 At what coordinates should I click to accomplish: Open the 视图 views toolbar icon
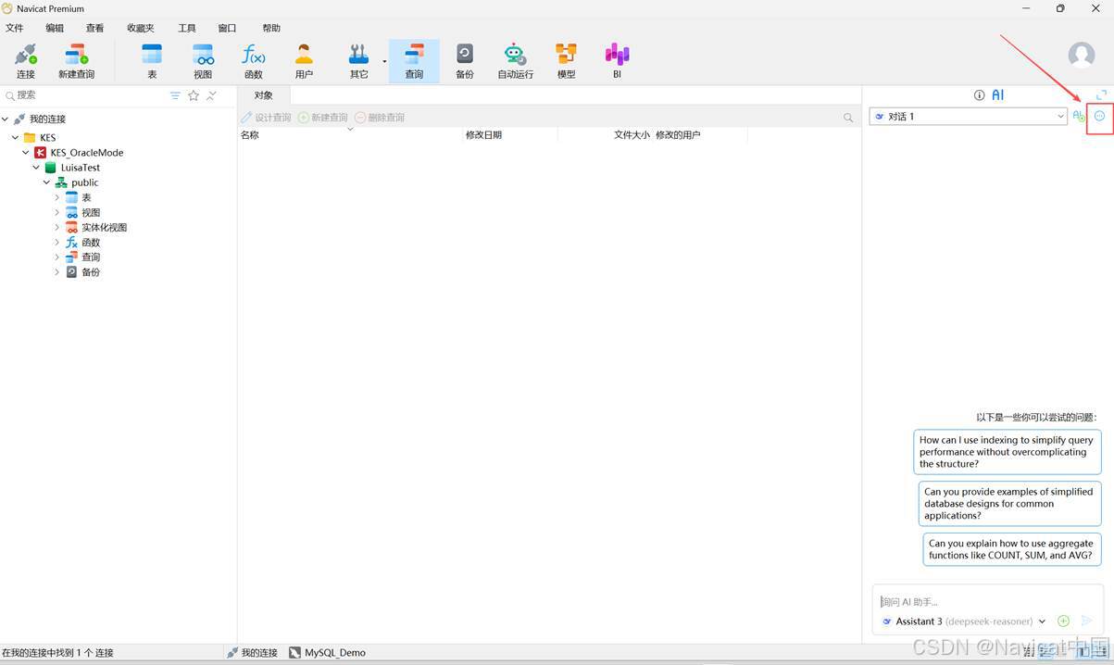pyautogui.click(x=203, y=61)
